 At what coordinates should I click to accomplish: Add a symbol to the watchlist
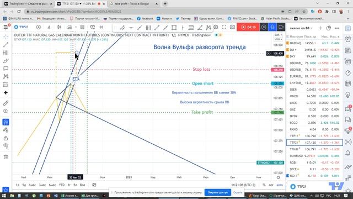click(x=320, y=28)
